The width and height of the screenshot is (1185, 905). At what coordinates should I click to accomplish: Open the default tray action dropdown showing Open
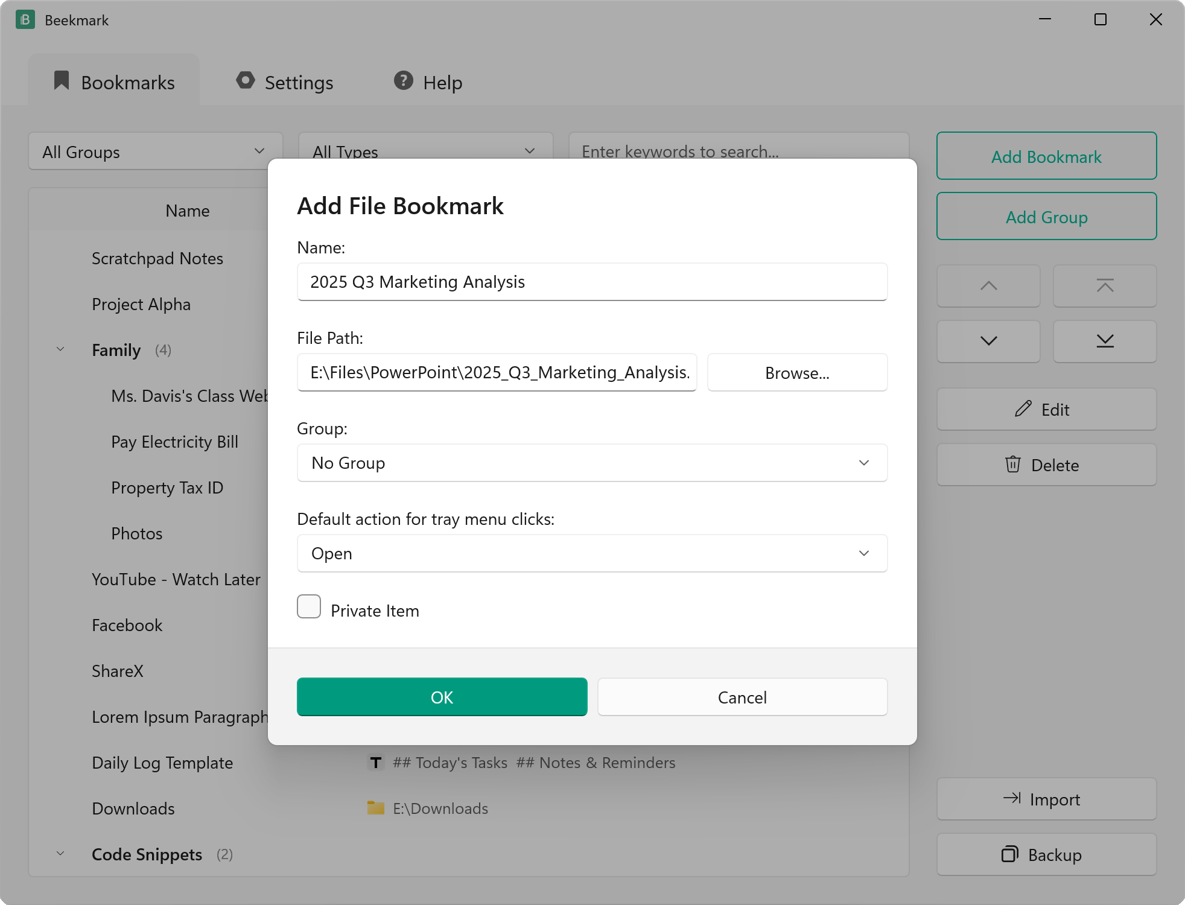pyautogui.click(x=592, y=553)
